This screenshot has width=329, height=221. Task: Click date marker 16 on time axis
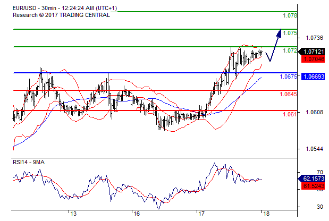click(137, 213)
